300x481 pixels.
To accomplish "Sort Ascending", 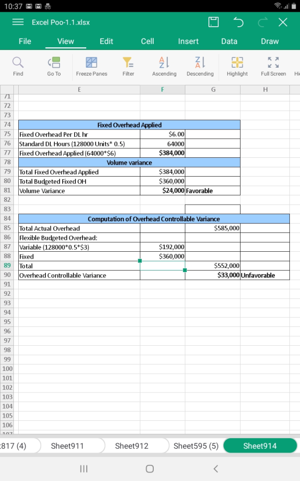I will 164,67.
